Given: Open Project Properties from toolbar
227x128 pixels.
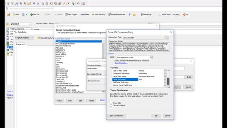Looking at the screenshot, I should (117, 15).
